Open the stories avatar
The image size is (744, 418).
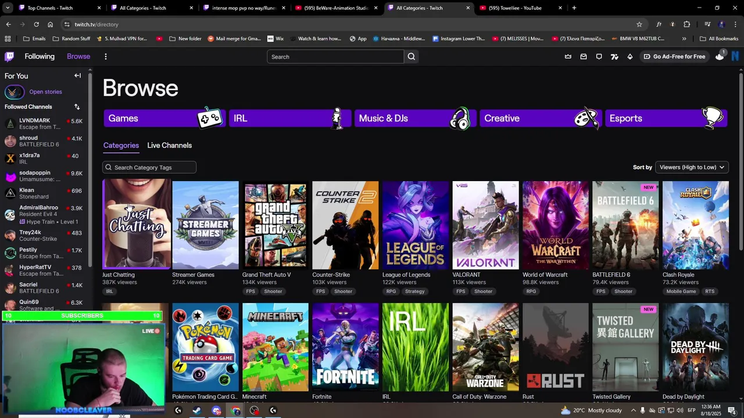point(15,92)
